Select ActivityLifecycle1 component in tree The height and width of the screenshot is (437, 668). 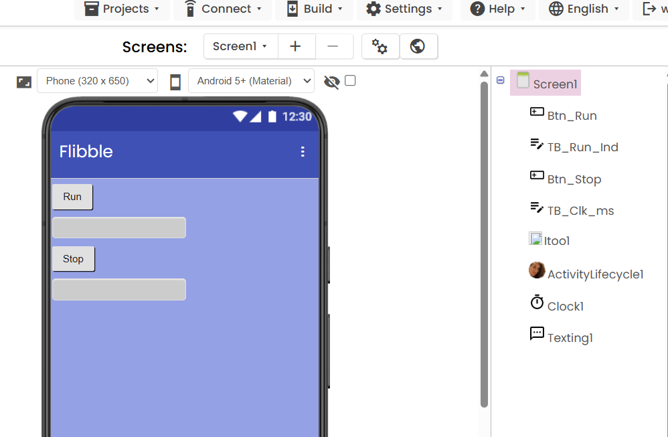coord(594,274)
